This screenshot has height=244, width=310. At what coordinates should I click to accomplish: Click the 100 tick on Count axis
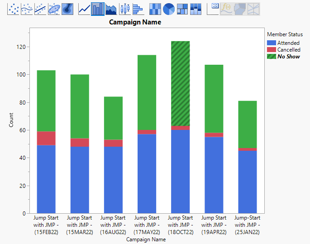(x=21, y=75)
